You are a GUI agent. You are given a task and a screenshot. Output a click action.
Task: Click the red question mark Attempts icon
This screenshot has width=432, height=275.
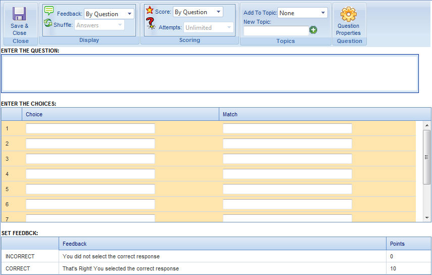[x=151, y=23]
